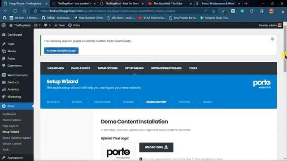This screenshot has width=287, height=161.
Task: Click the browser address bar URL
Action: point(108,11)
